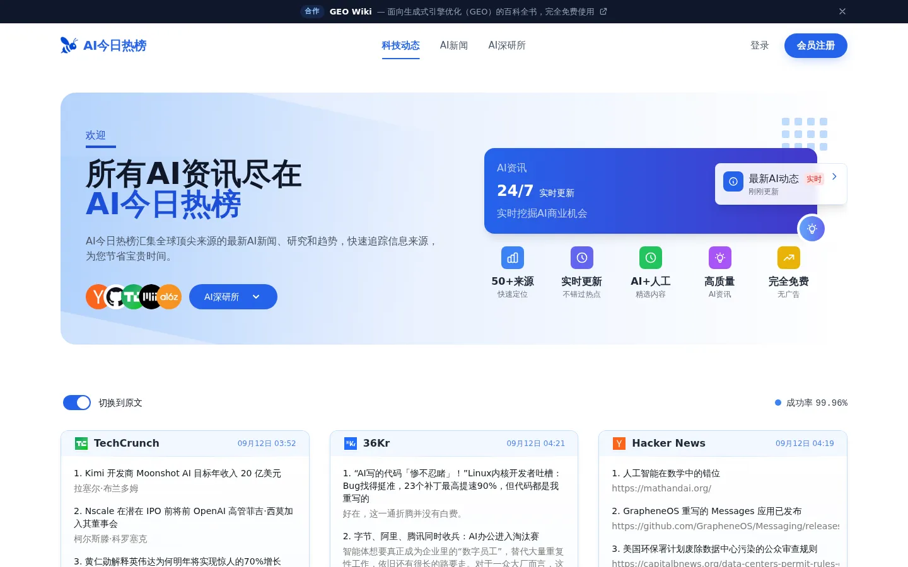Viewport: 908px width, 567px height.
Task: Click the 成功率 99.96% status
Action: [x=812, y=403]
